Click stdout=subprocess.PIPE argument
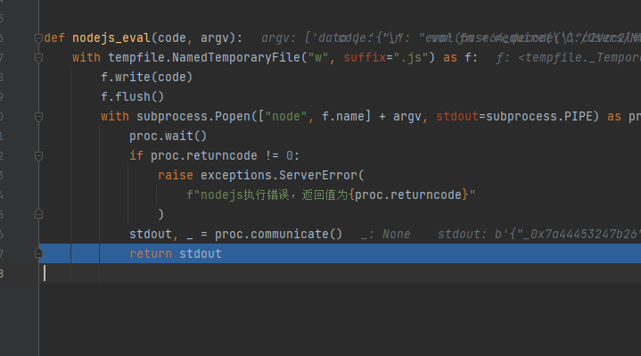Viewport: 641px width, 356px height. [514, 116]
